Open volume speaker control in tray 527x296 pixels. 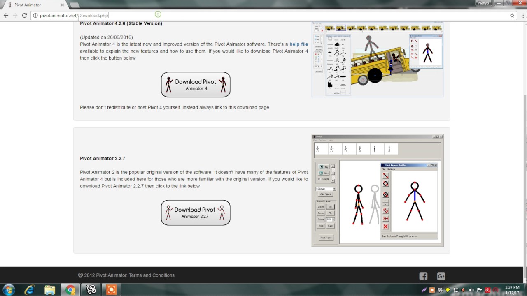coord(471,290)
